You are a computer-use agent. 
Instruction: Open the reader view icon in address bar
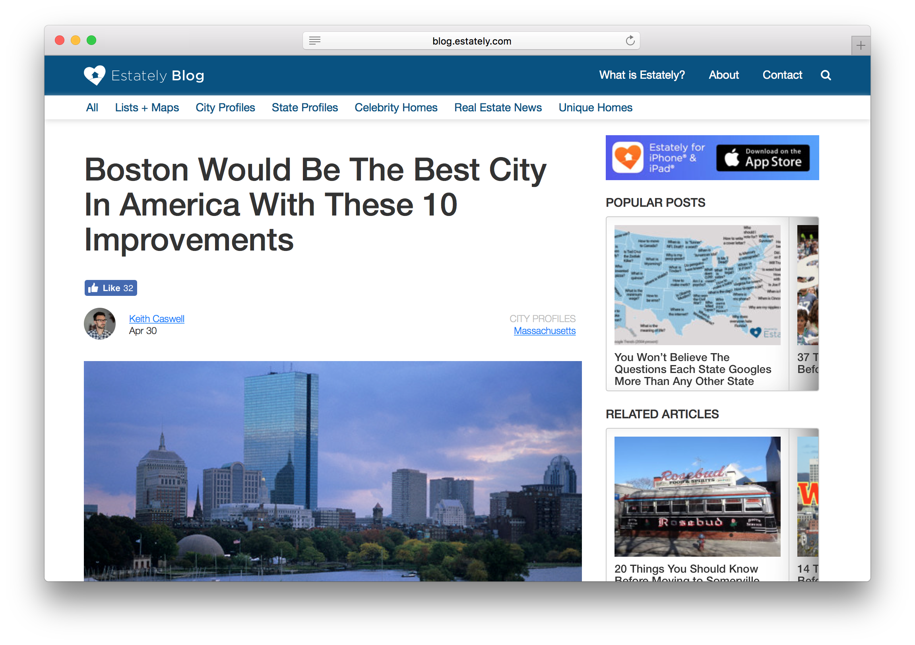(314, 41)
